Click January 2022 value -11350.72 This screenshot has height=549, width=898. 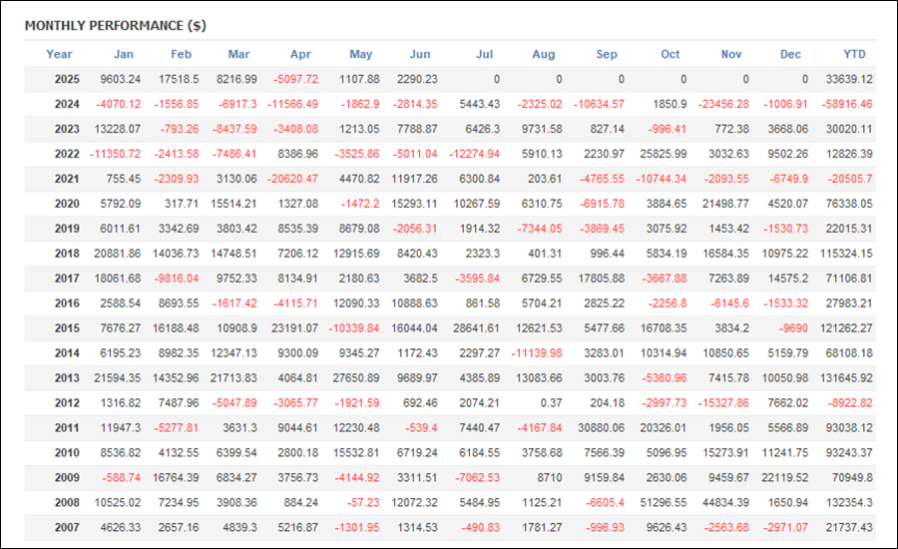point(115,154)
